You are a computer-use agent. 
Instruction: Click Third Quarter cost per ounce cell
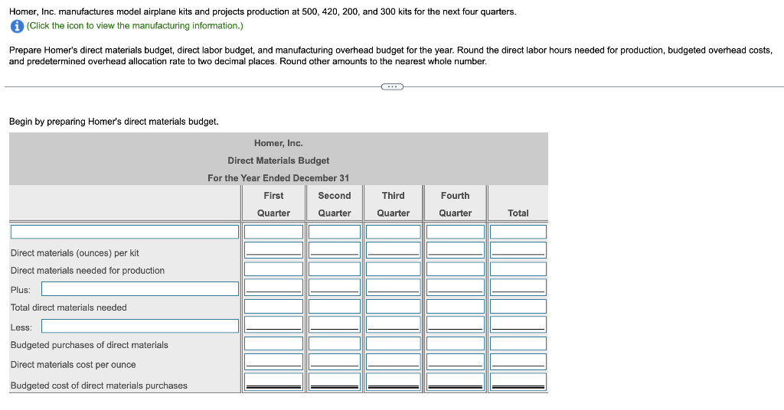394,362
